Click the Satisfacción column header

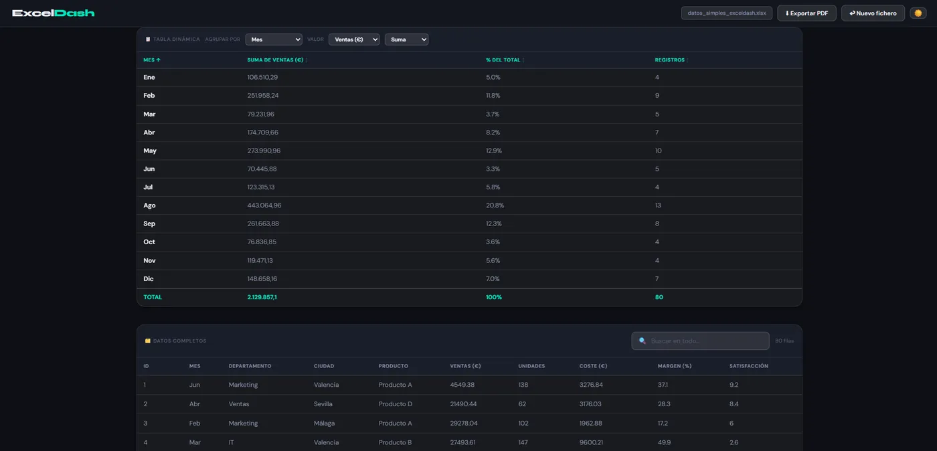pos(749,366)
